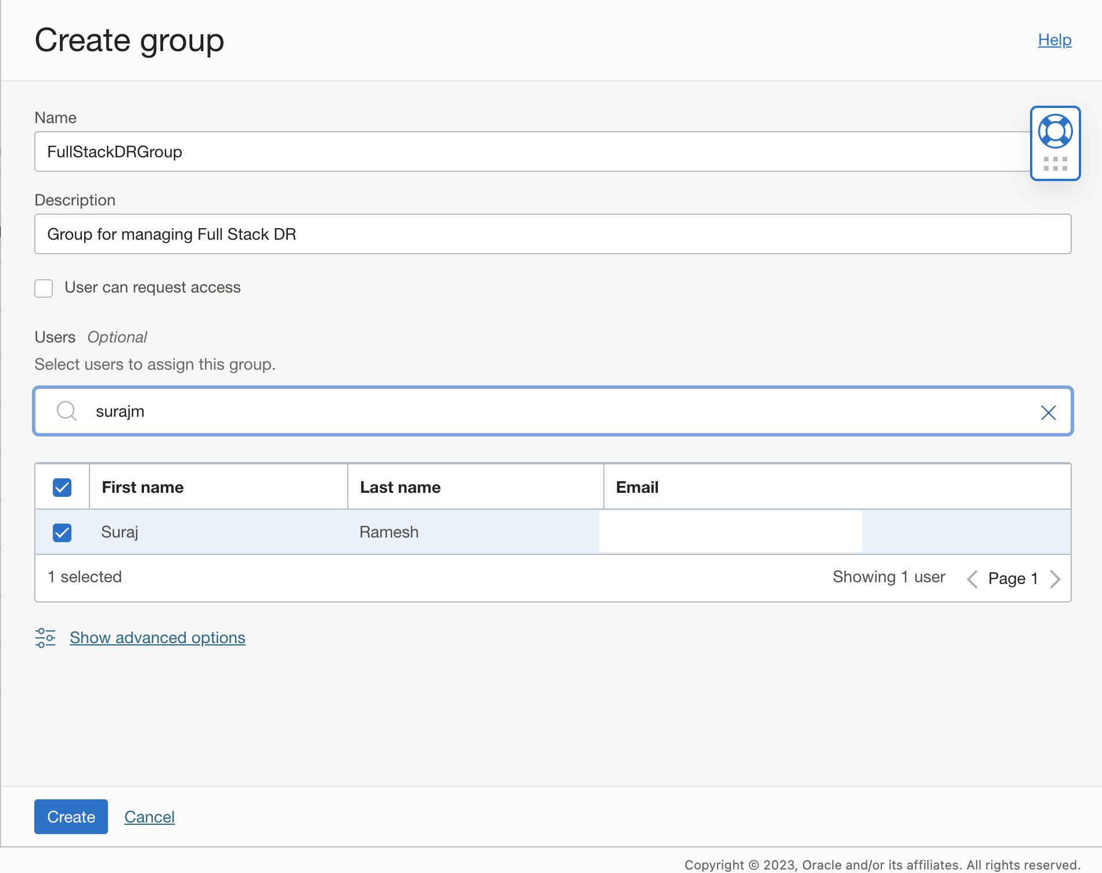1102x873 pixels.
Task: Go to the next page of users
Action: 1056,578
